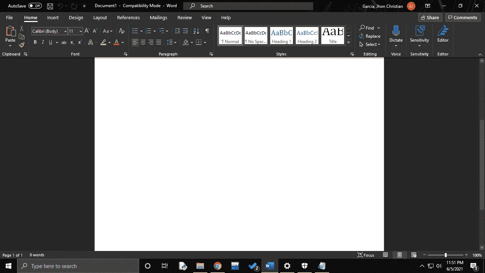Click the zoom slider handle

pos(446,255)
